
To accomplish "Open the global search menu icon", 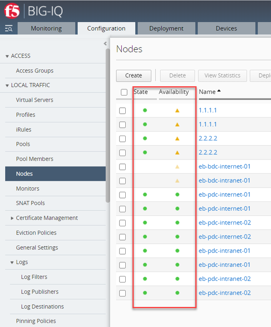I will 9,28.
